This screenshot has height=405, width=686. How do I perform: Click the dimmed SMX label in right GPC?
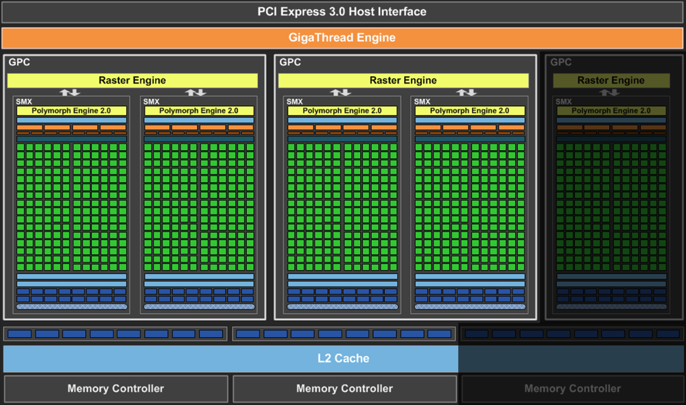pos(564,101)
